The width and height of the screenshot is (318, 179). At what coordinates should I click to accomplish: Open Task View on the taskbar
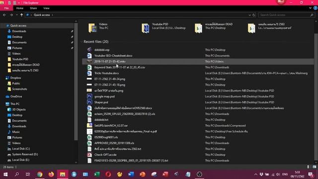click(28, 175)
